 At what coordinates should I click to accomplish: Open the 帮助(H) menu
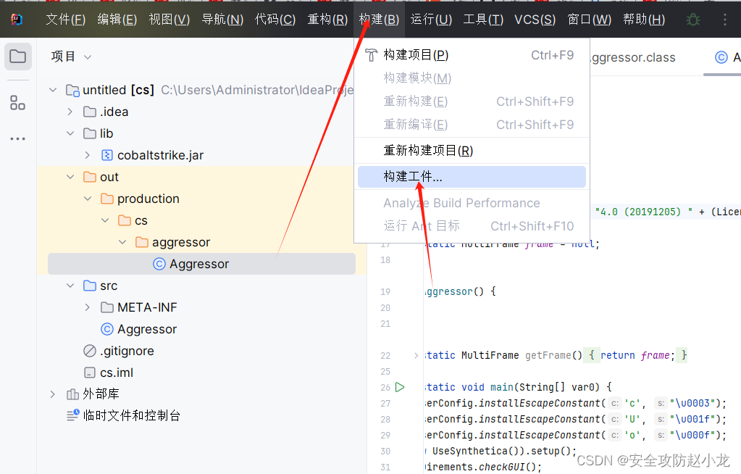coord(644,20)
